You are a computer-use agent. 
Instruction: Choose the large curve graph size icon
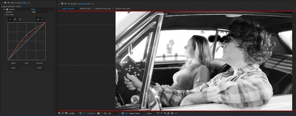[x=20, y=19]
